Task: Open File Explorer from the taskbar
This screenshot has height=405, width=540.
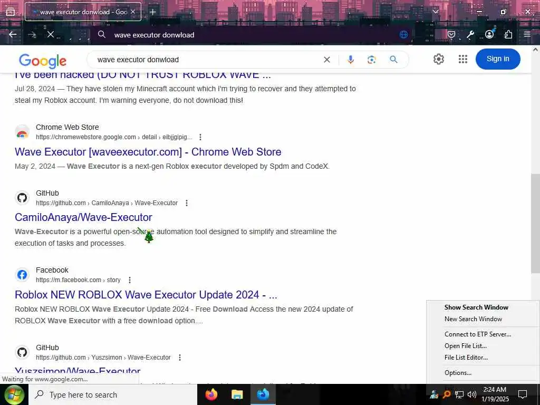Action: (237, 394)
